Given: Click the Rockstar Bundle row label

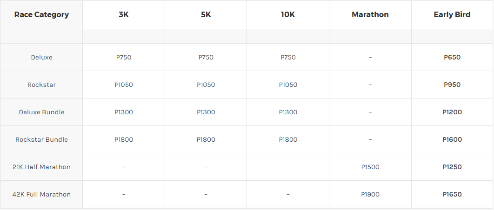Looking at the screenshot, I should 41,139.
